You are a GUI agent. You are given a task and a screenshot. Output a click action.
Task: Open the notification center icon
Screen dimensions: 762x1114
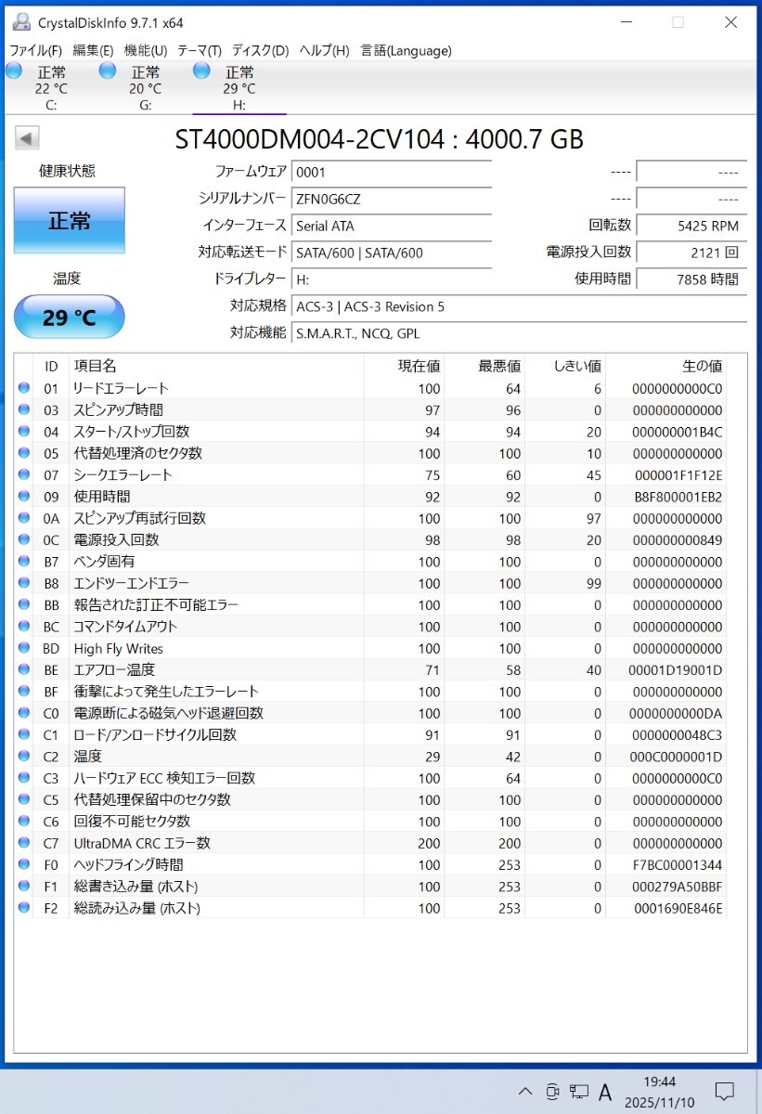tap(725, 1091)
